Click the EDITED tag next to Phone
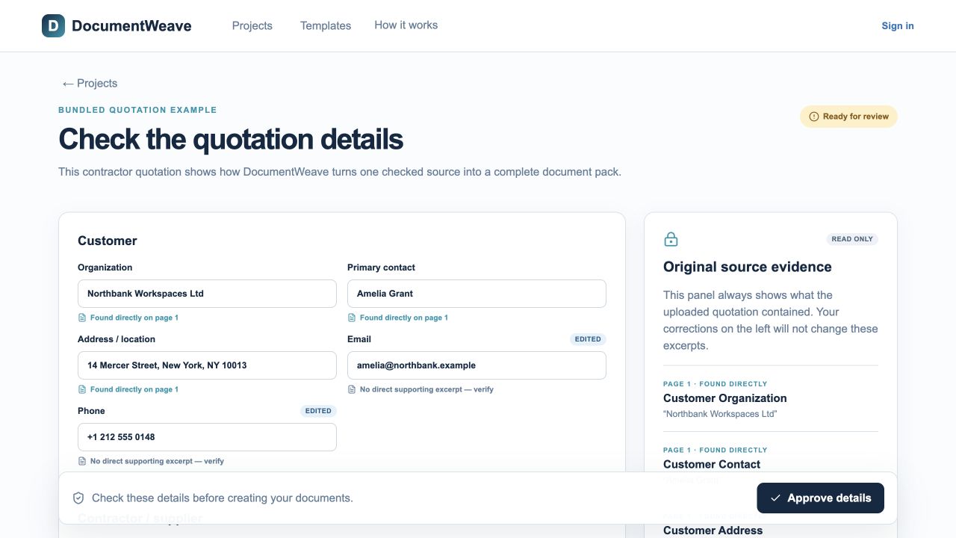 318,411
